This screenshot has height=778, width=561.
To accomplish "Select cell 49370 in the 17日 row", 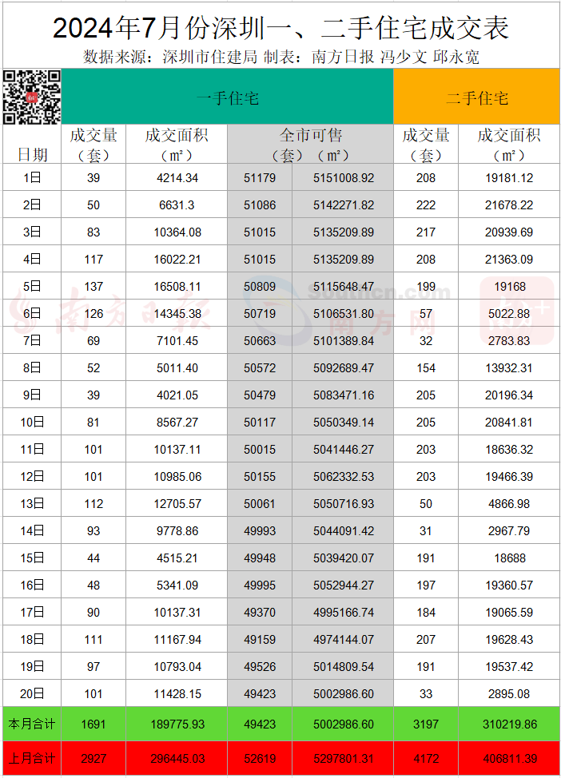I will click(260, 613).
